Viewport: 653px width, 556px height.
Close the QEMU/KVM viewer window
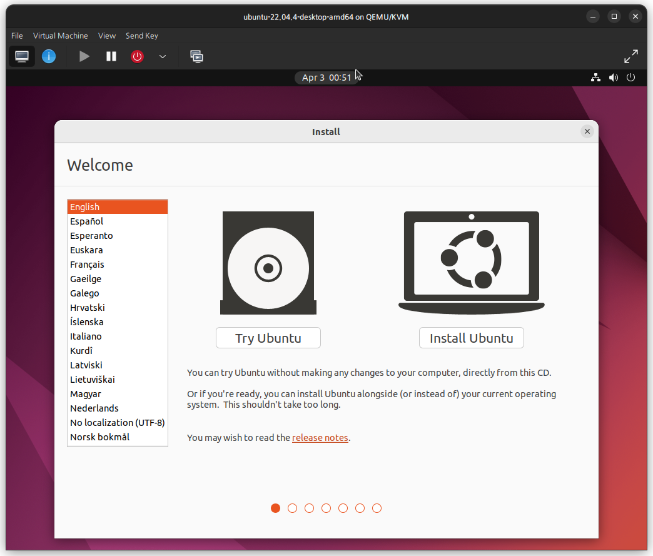(635, 17)
